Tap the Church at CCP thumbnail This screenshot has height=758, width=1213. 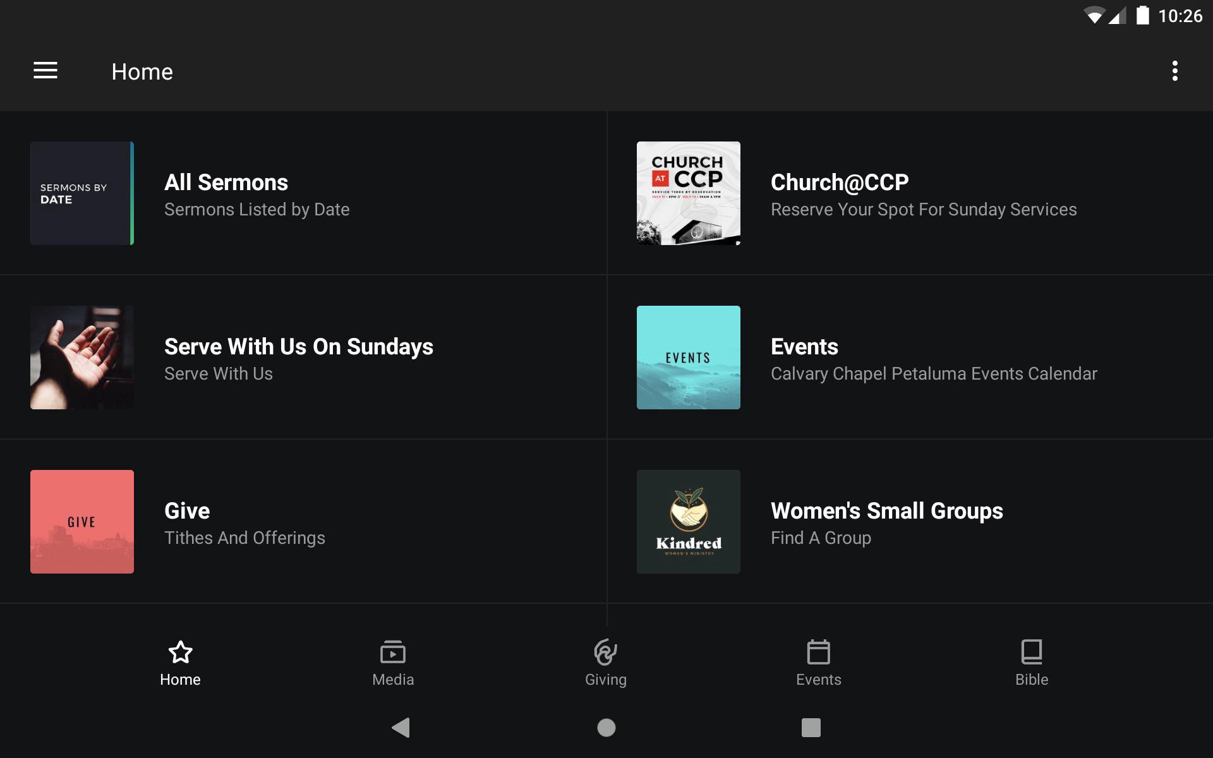tap(688, 193)
